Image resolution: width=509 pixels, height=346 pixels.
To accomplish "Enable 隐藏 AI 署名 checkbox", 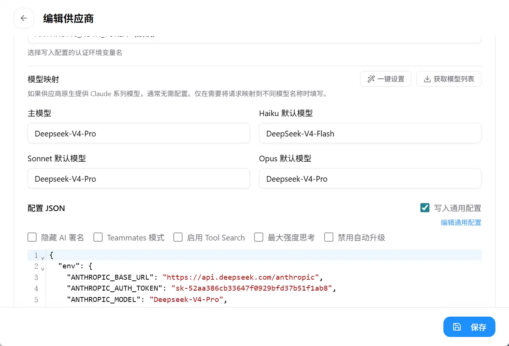I will click(32, 237).
